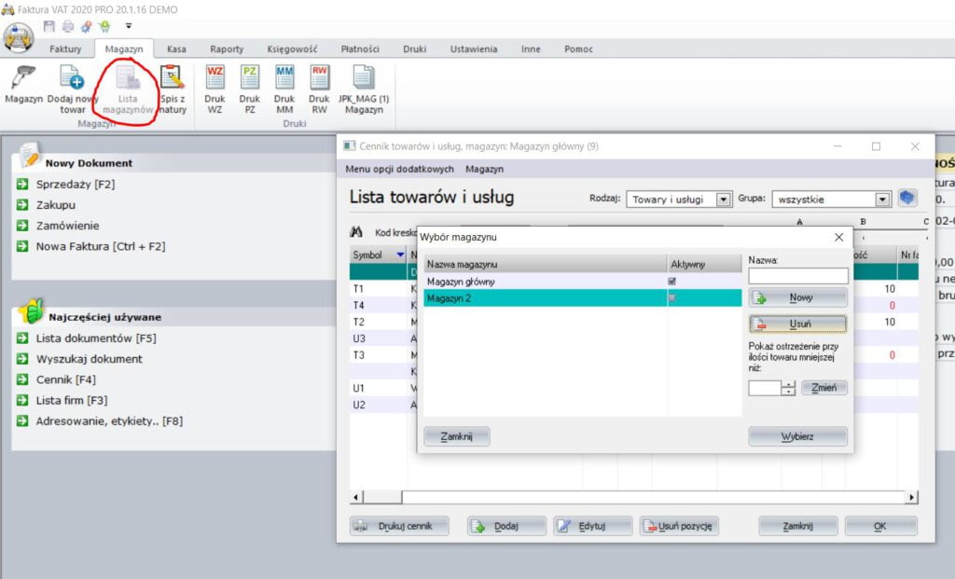The image size is (955, 579).
Task: Click the Nazwa text input field
Action: click(797, 276)
